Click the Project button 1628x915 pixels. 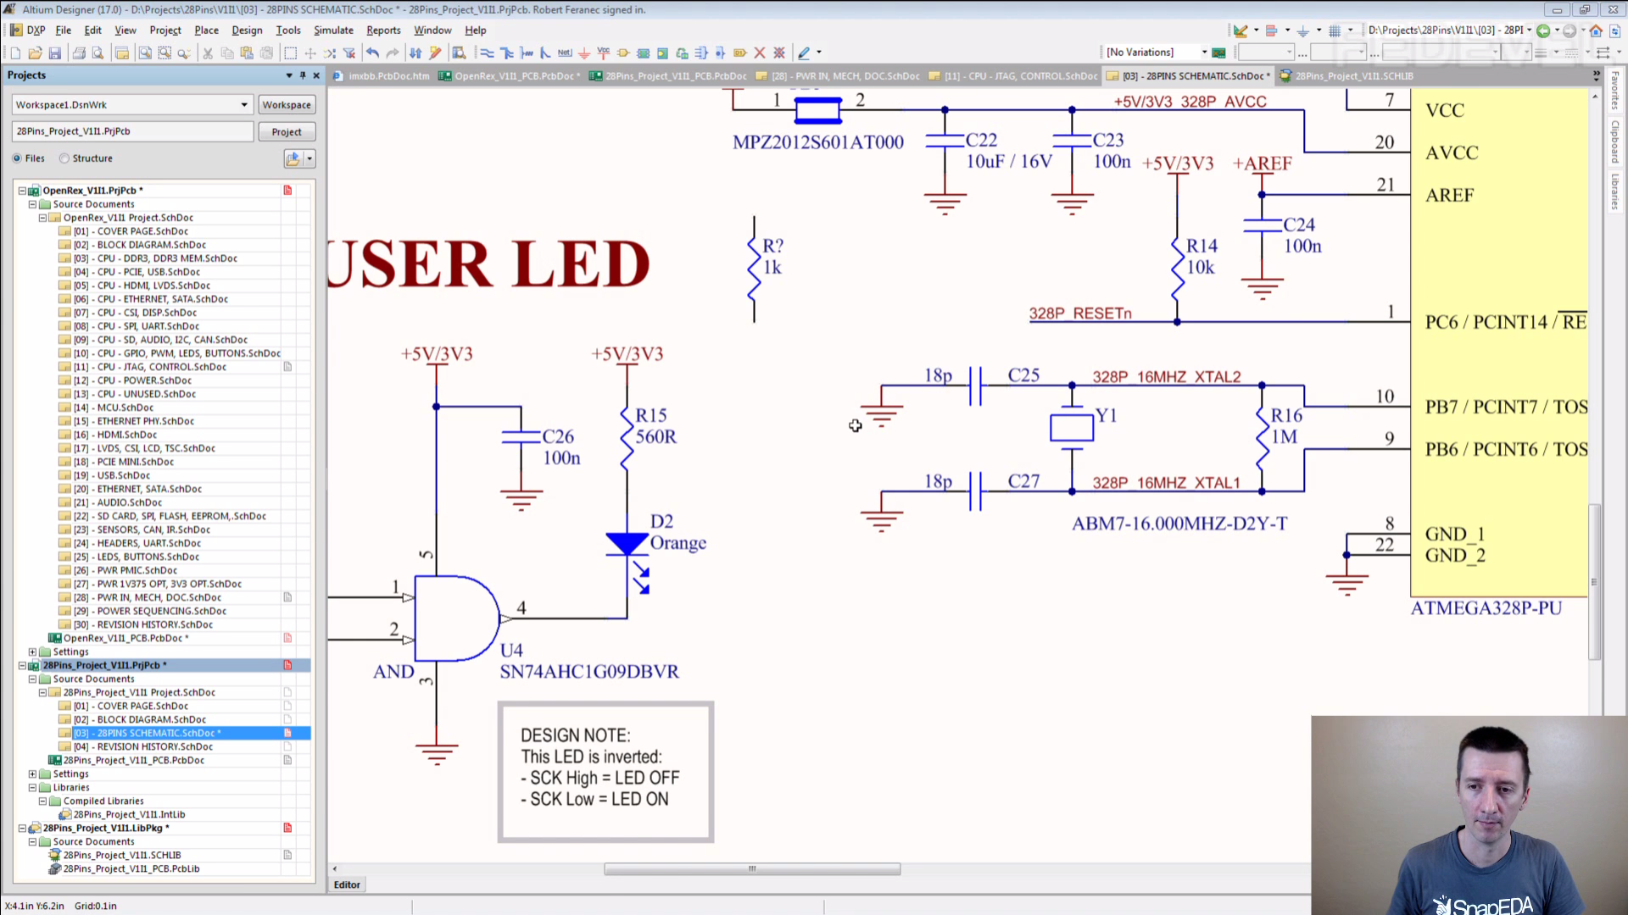click(286, 132)
